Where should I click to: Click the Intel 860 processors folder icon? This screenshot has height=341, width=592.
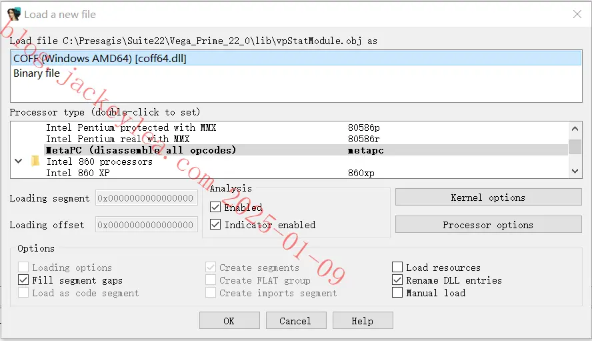tap(35, 161)
